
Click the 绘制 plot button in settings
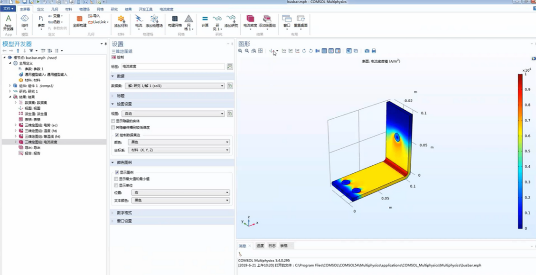pos(118,57)
